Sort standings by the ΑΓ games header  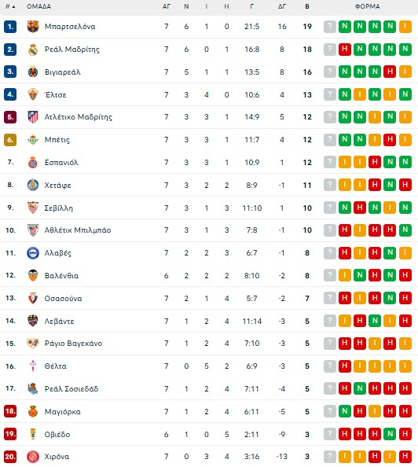pyautogui.click(x=167, y=6)
